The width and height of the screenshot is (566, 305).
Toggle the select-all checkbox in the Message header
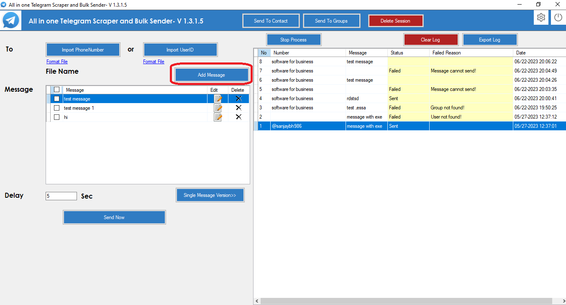click(x=57, y=90)
